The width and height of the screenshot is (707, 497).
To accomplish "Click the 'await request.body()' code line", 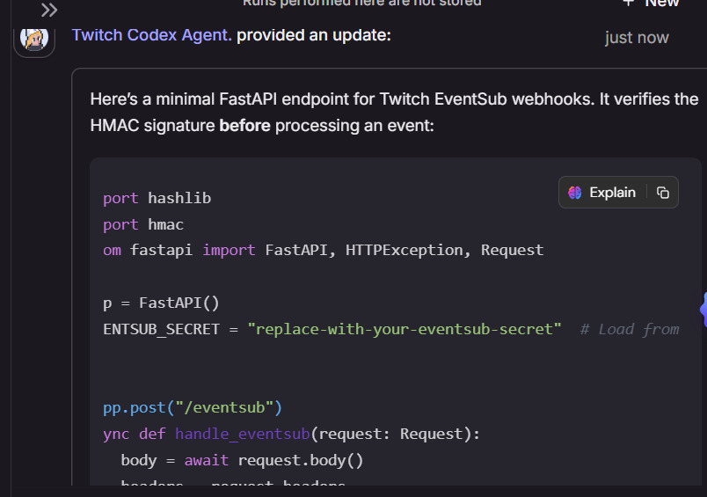I will click(242, 460).
